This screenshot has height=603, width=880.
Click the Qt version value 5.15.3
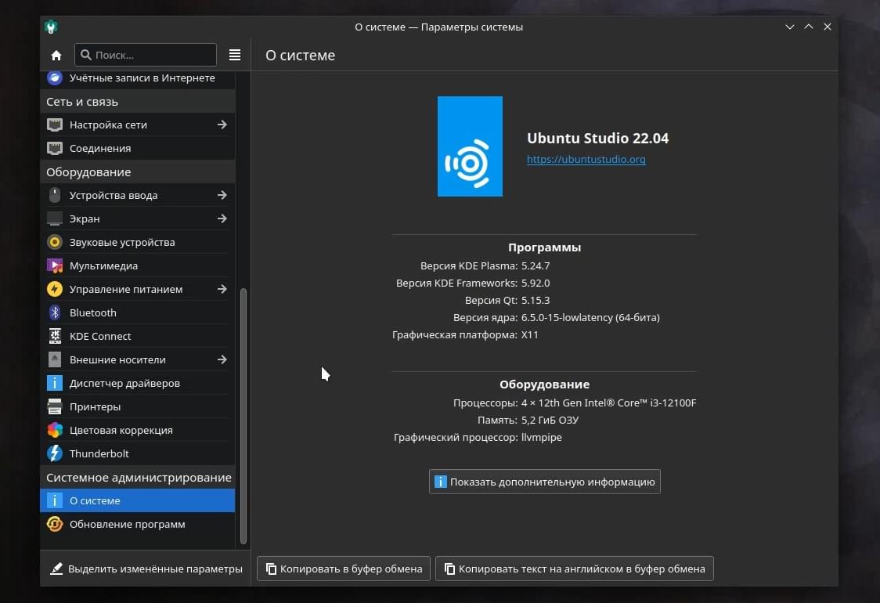click(x=536, y=301)
